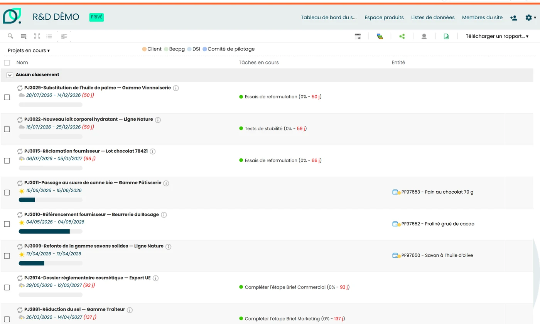
Task: Open info icon for PJ3011 sucre de canne
Action: (x=166, y=183)
